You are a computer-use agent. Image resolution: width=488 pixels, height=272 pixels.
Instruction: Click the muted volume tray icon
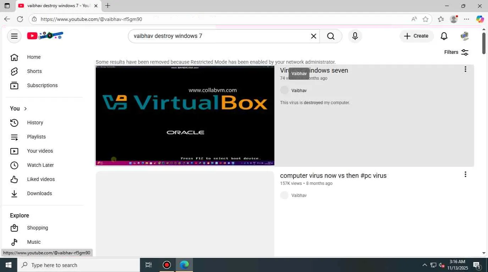(x=442, y=265)
